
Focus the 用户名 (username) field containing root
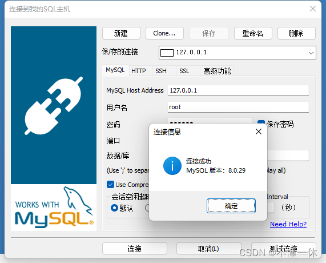(x=238, y=107)
